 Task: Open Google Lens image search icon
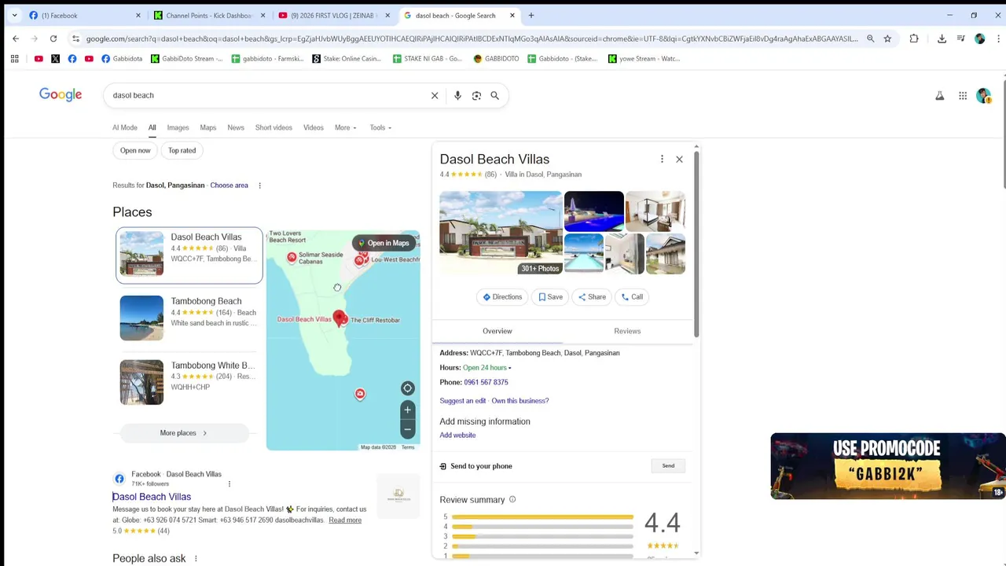pos(476,95)
